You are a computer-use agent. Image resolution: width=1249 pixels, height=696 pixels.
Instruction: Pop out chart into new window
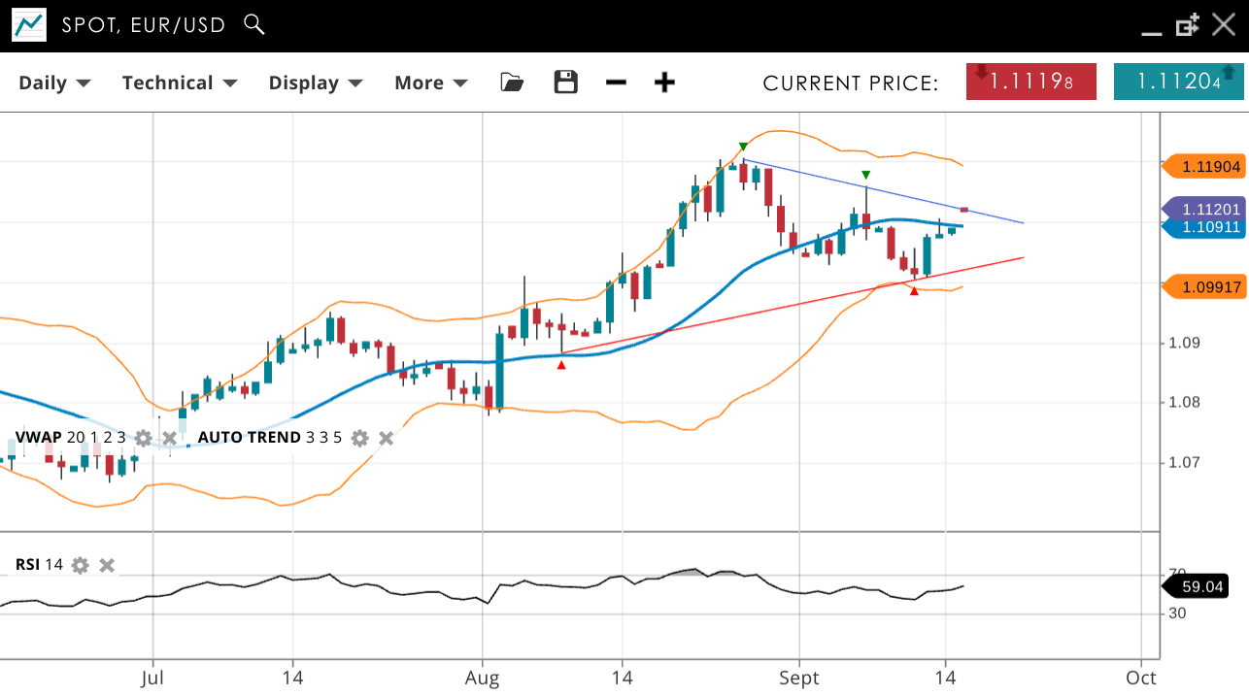pyautogui.click(x=1187, y=25)
